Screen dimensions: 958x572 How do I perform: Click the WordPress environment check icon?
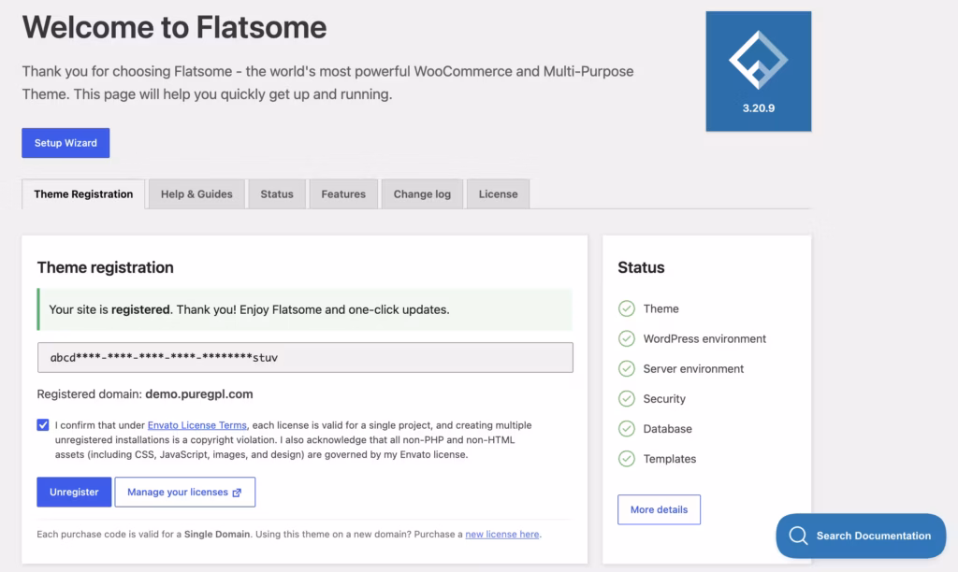[x=626, y=338]
